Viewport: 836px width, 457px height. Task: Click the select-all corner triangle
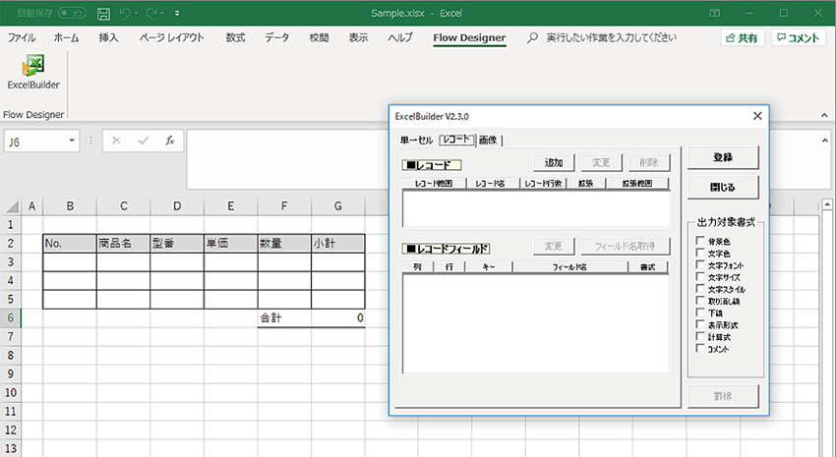click(12, 206)
